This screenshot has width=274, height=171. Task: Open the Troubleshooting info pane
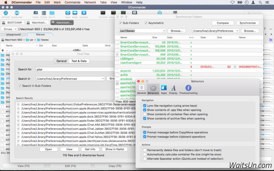point(188,89)
